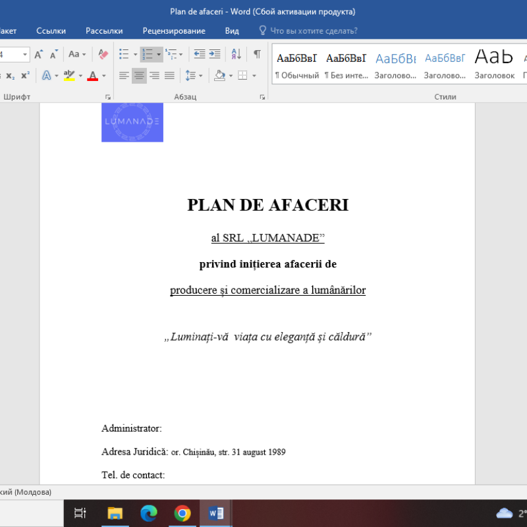
Task: Open the Text Effects icon
Action: 46,74
